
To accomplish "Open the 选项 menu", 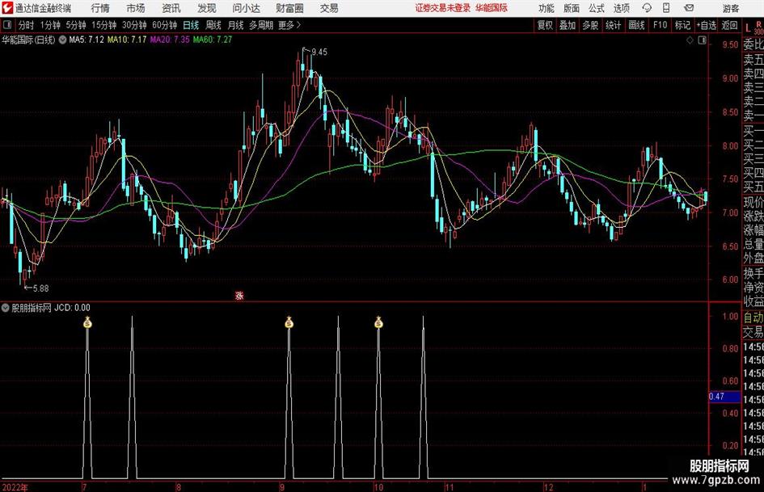I will [x=621, y=8].
